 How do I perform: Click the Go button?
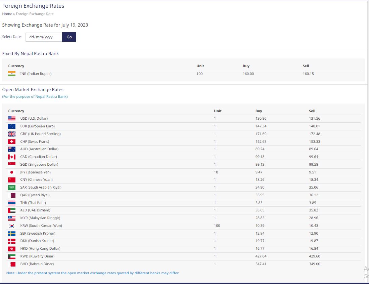click(69, 37)
